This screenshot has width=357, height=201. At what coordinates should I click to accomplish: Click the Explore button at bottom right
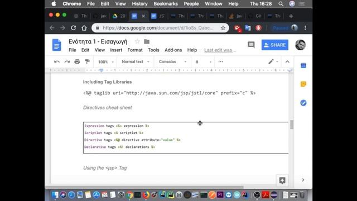click(282, 180)
